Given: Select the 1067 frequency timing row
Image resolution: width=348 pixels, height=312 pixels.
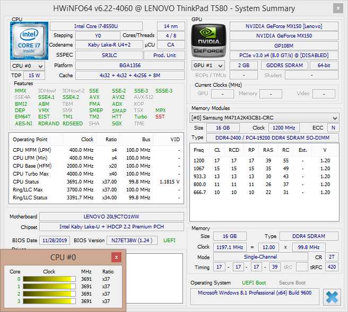Looking at the screenshot, I should point(264,169).
